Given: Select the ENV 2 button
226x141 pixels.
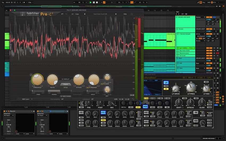Looking at the screenshot, I should coord(146,122).
